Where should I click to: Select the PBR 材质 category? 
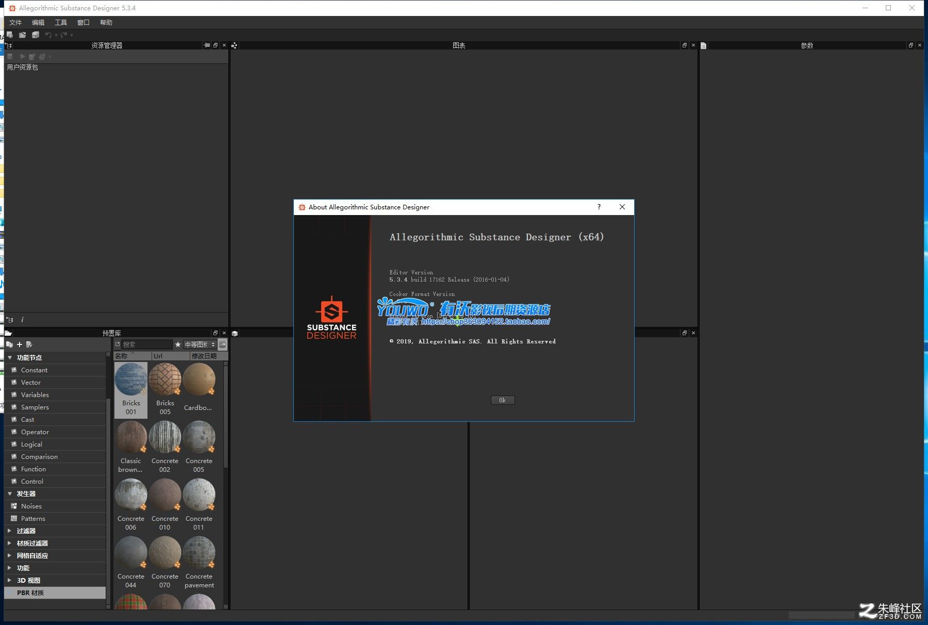[55, 593]
